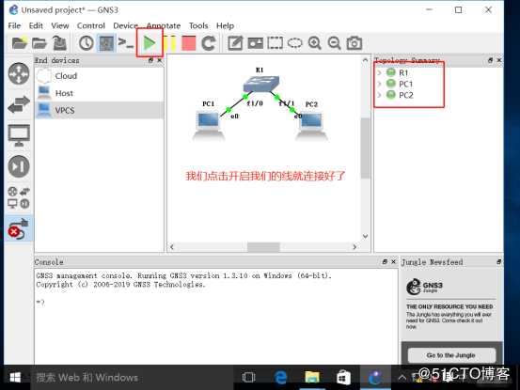This screenshot has width=520, height=390.
Task: Open the File menu
Action: coord(15,26)
